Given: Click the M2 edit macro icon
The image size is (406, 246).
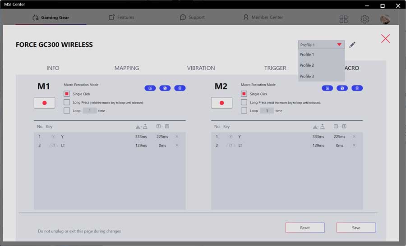Looking at the screenshot, I should click(x=328, y=88).
